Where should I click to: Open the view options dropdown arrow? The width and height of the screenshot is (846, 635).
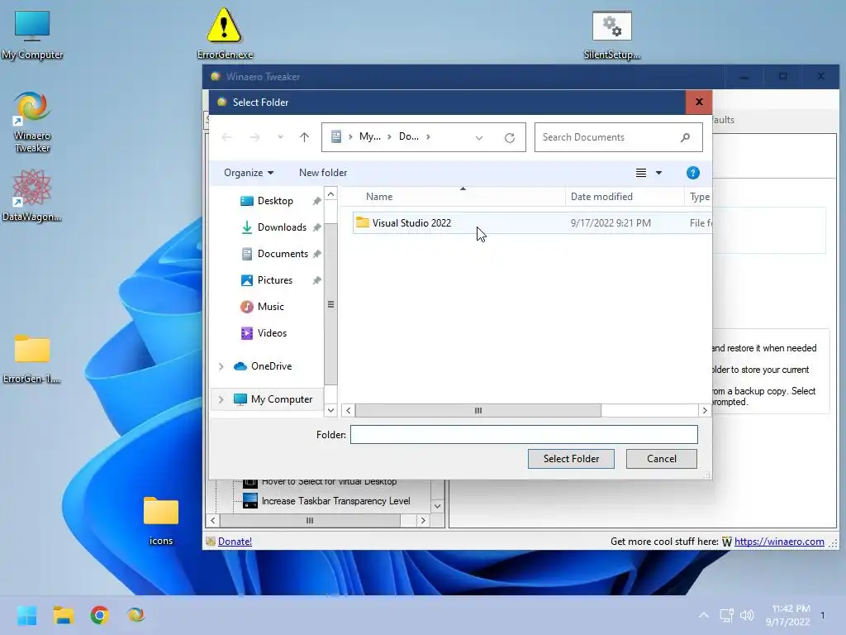[658, 173]
